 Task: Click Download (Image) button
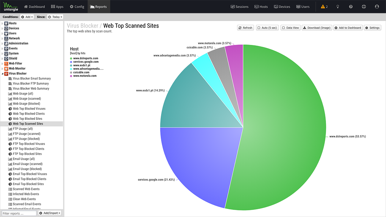pyautogui.click(x=317, y=28)
